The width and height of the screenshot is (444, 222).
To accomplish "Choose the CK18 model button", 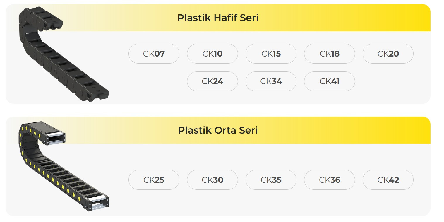I will (x=329, y=54).
